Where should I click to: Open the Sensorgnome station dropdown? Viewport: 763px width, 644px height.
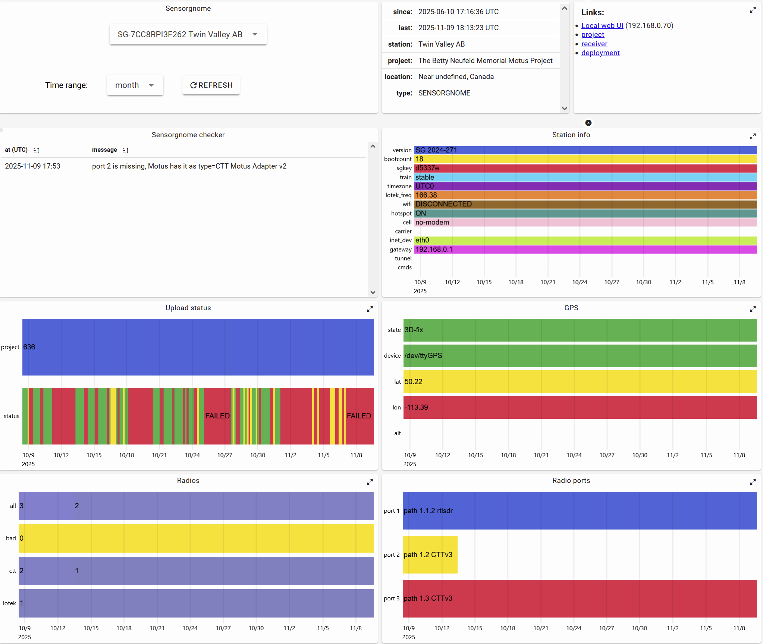[188, 34]
